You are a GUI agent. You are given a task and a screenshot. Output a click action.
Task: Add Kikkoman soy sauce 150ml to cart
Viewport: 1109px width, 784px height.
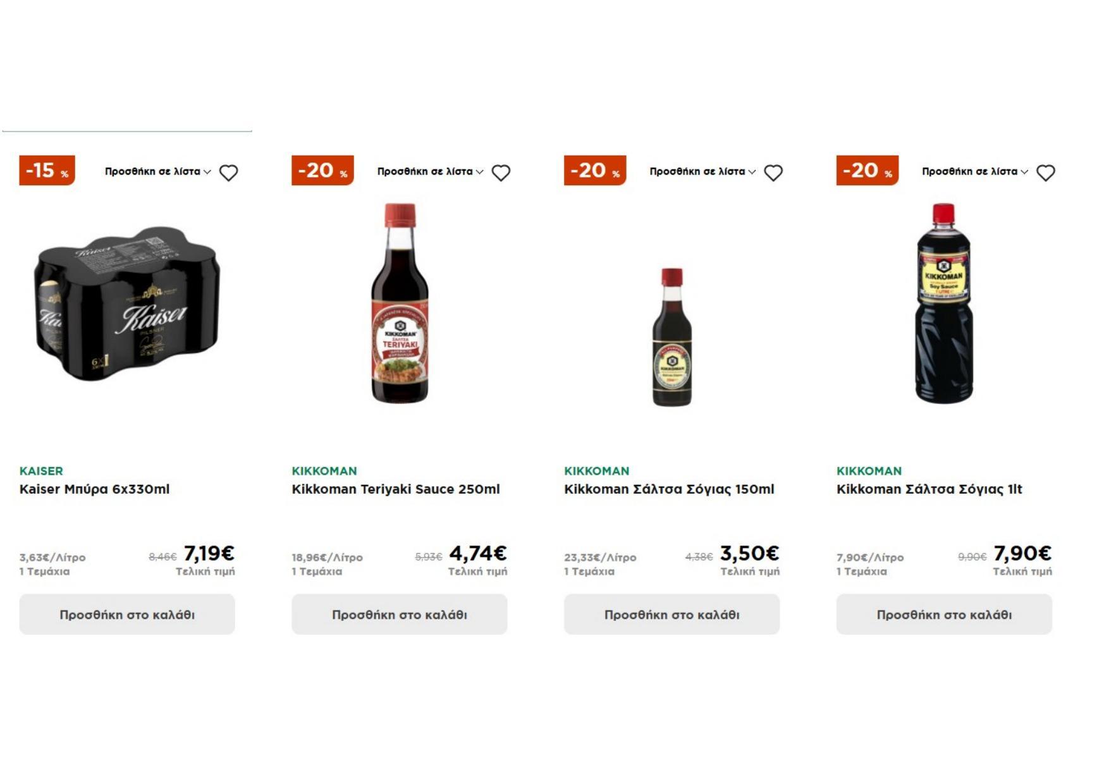pos(671,614)
